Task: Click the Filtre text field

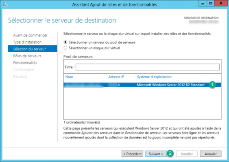Action: [x=148, y=67]
